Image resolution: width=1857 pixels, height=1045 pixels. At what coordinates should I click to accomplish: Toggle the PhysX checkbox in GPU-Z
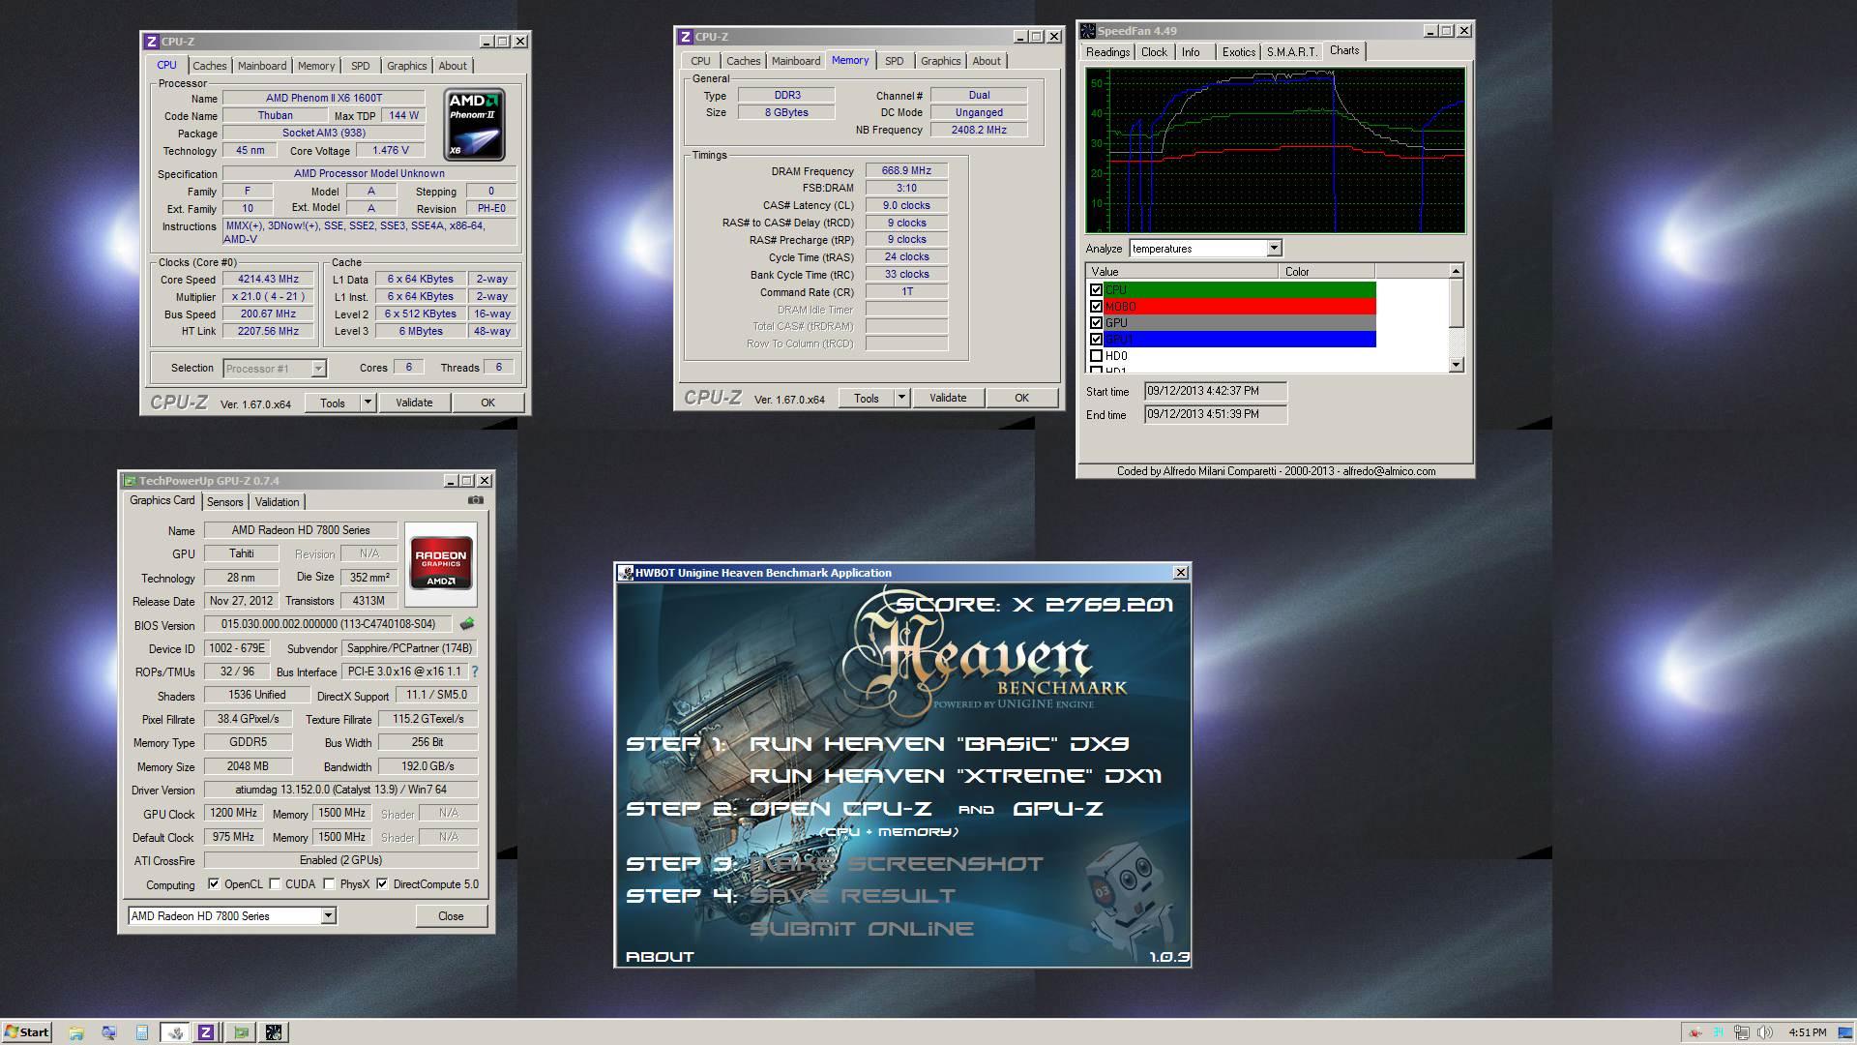click(330, 883)
